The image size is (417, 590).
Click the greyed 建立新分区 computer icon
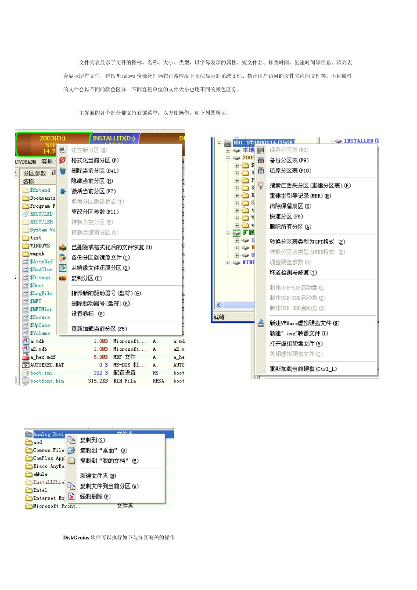click(x=62, y=150)
